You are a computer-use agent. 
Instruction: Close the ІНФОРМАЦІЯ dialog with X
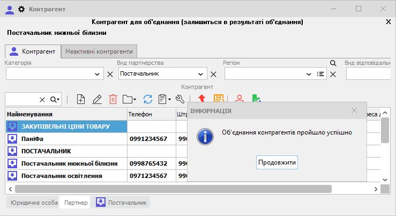pos(354,110)
